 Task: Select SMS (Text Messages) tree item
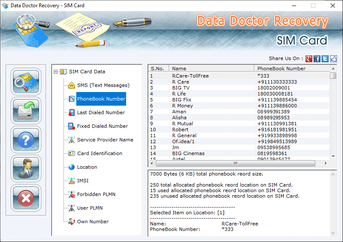103,85
